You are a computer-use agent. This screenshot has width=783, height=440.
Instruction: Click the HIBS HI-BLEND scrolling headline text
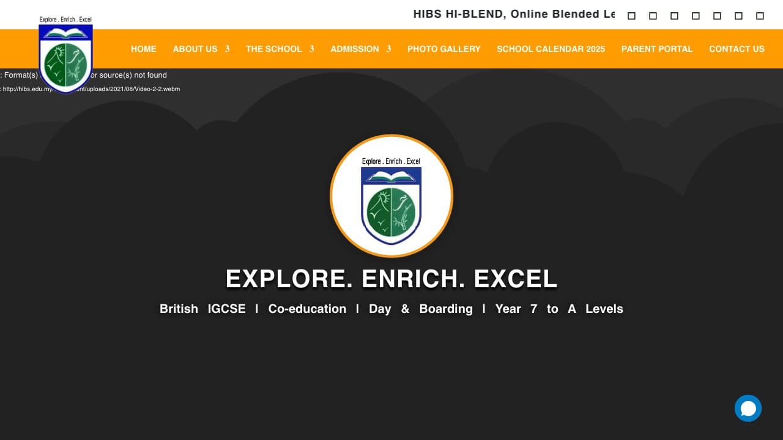pos(514,13)
